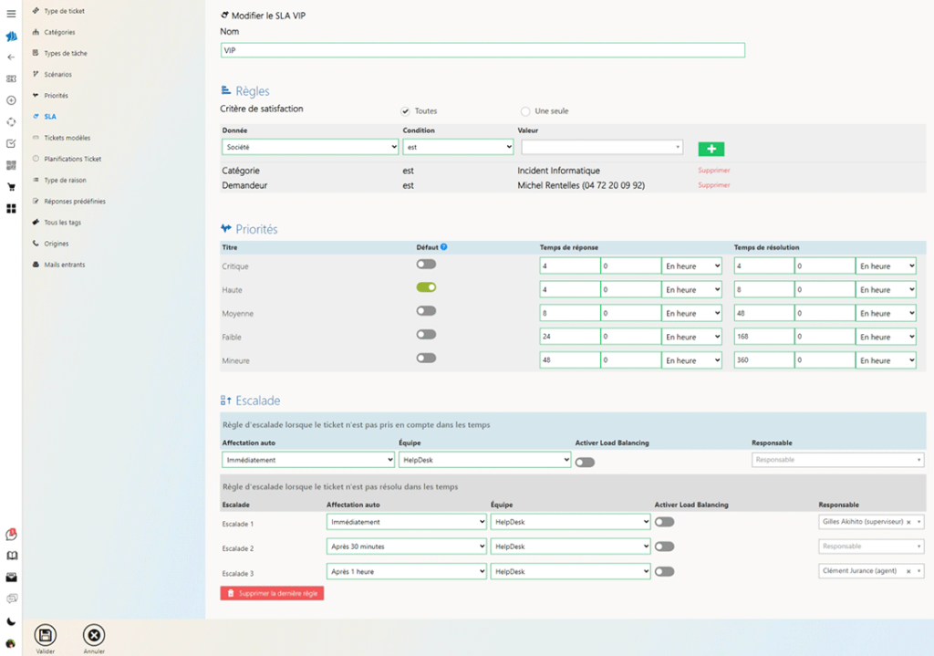Open the Catégories section in the sidebar
The width and height of the screenshot is (934, 656).
point(60,31)
